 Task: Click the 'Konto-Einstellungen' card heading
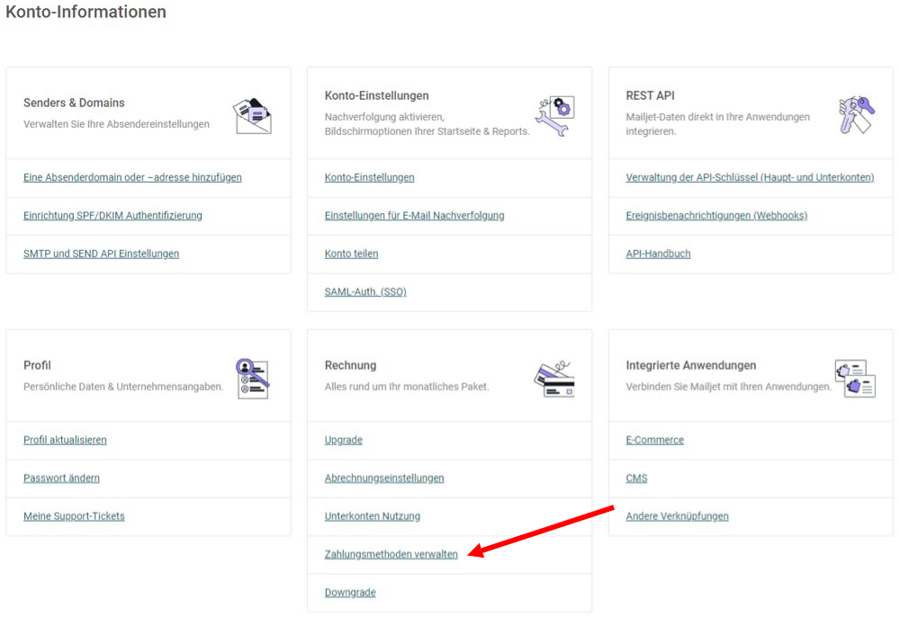(376, 95)
